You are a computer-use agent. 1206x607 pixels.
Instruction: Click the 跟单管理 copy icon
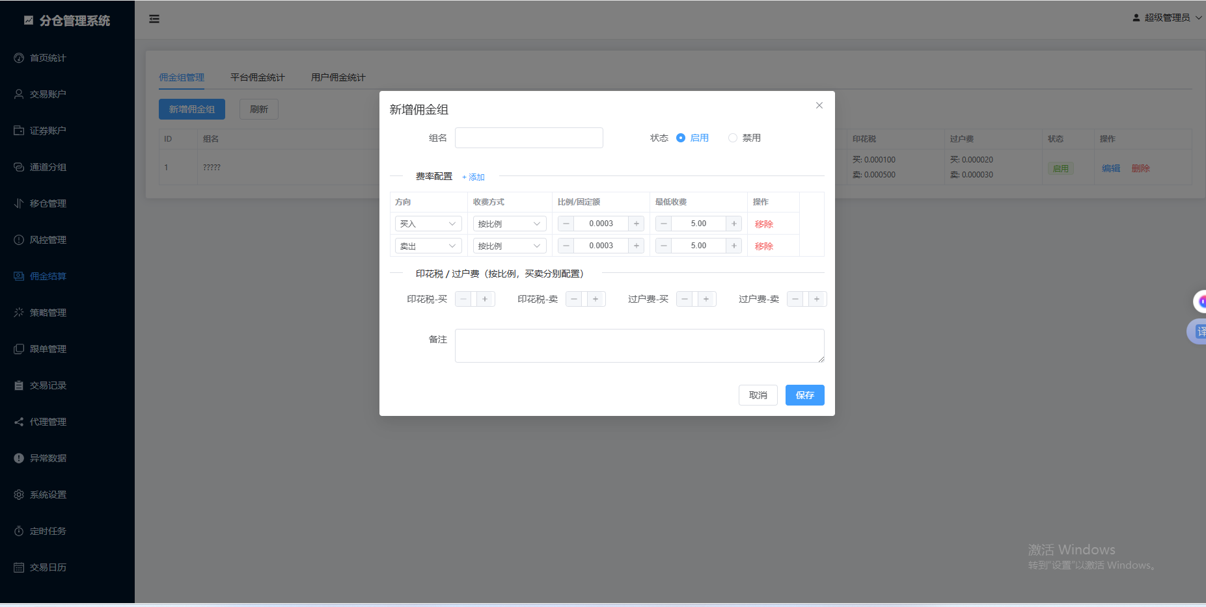(19, 349)
